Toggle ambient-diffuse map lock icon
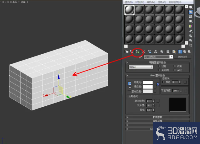This screenshot has height=144, width=200. pyautogui.click(x=158, y=84)
